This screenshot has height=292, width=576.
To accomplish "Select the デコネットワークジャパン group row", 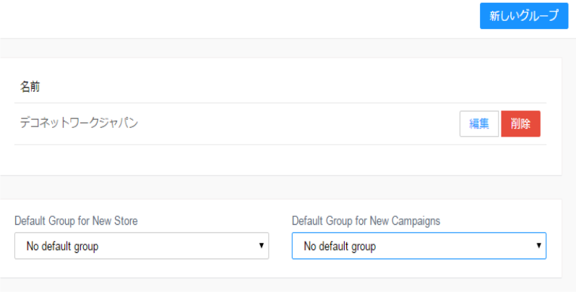I will [x=280, y=124].
